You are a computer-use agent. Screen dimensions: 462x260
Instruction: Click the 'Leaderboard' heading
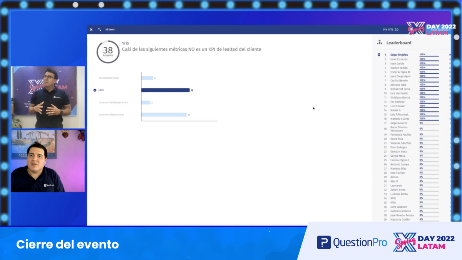(x=399, y=43)
